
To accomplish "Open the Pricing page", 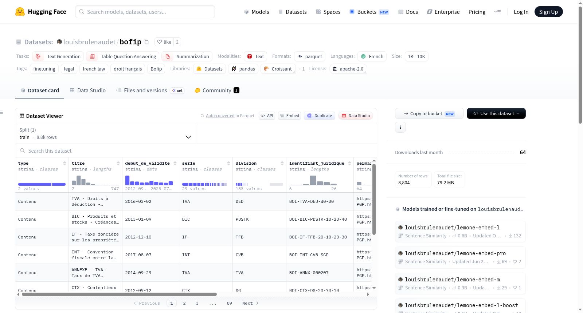I will pyautogui.click(x=477, y=12).
